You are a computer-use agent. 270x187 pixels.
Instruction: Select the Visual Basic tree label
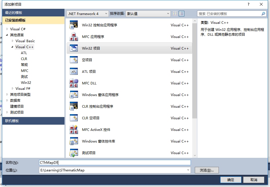pyautogui.click(x=25, y=41)
